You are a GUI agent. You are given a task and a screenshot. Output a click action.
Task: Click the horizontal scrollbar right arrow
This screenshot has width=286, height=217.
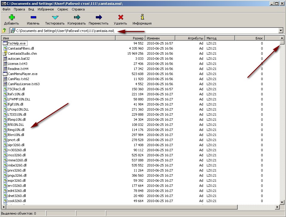pos(277,207)
